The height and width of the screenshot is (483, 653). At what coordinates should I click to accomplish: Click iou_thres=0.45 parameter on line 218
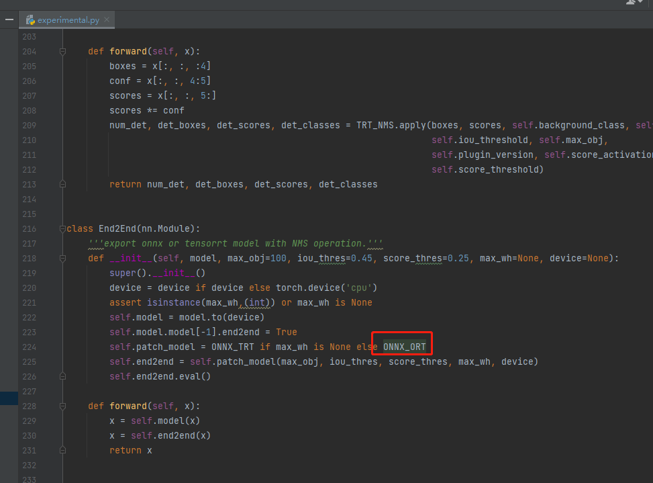(335, 259)
